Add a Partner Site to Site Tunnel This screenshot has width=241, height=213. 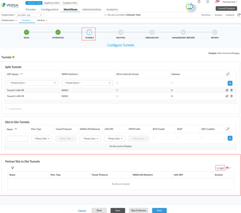coord(220,168)
